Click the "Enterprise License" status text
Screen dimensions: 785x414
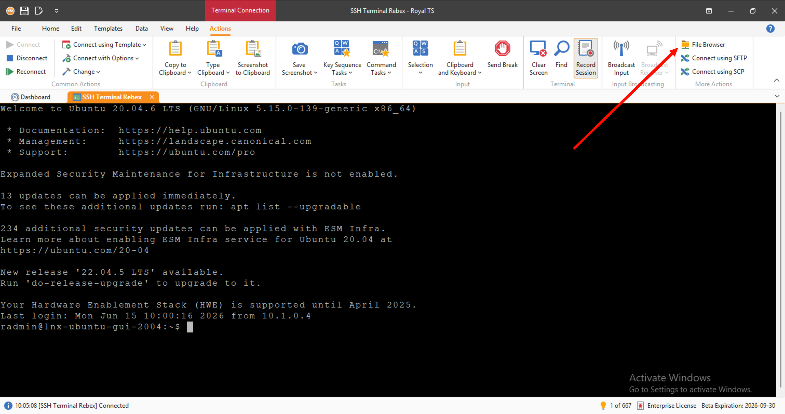(x=672, y=405)
